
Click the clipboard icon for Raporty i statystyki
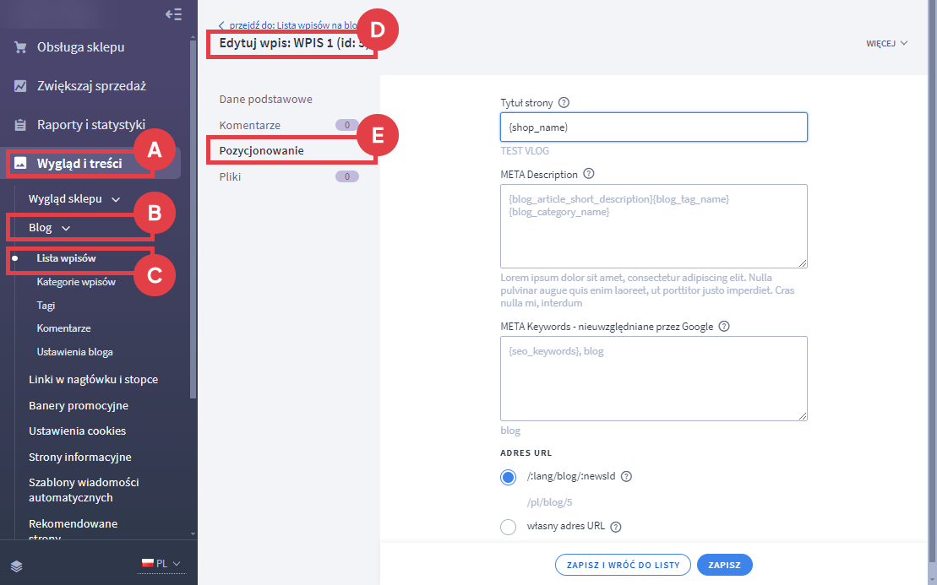[x=20, y=125]
